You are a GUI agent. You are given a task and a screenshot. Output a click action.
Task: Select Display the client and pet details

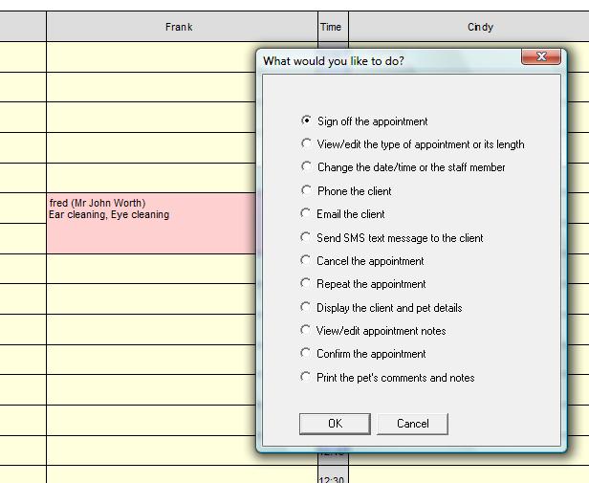click(x=306, y=307)
